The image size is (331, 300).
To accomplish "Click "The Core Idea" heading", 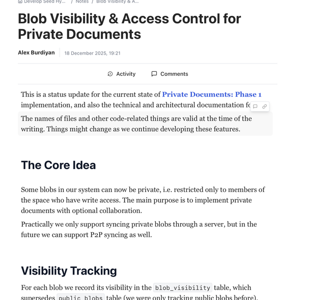I will click(x=58, y=165).
